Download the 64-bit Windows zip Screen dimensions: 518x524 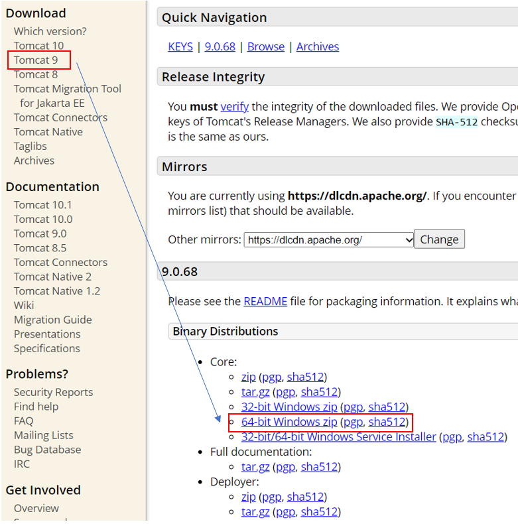[289, 422]
